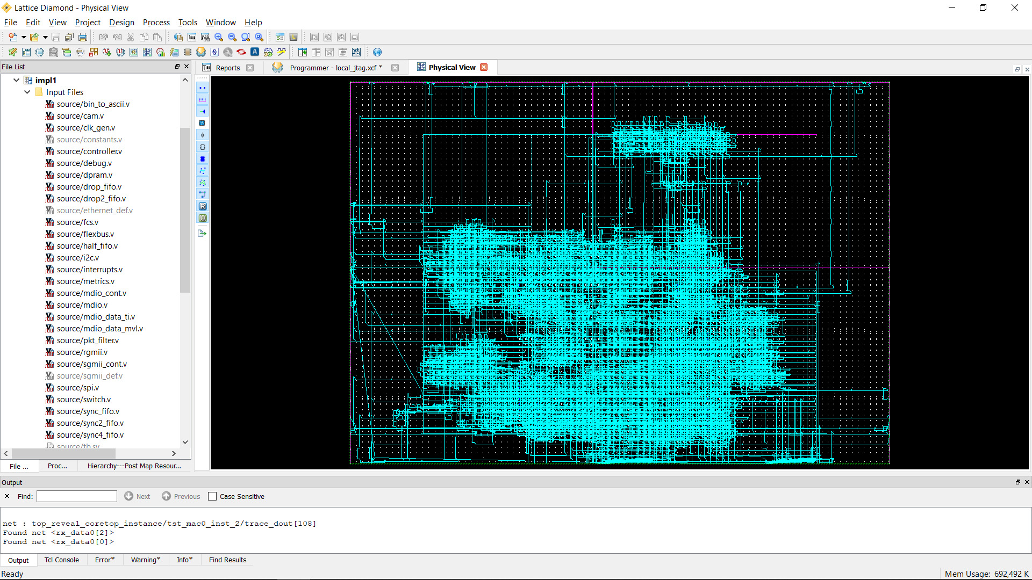Open the Process menu
This screenshot has height=580, width=1032.
155,22
